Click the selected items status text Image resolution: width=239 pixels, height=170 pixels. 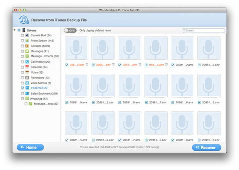tap(119, 147)
